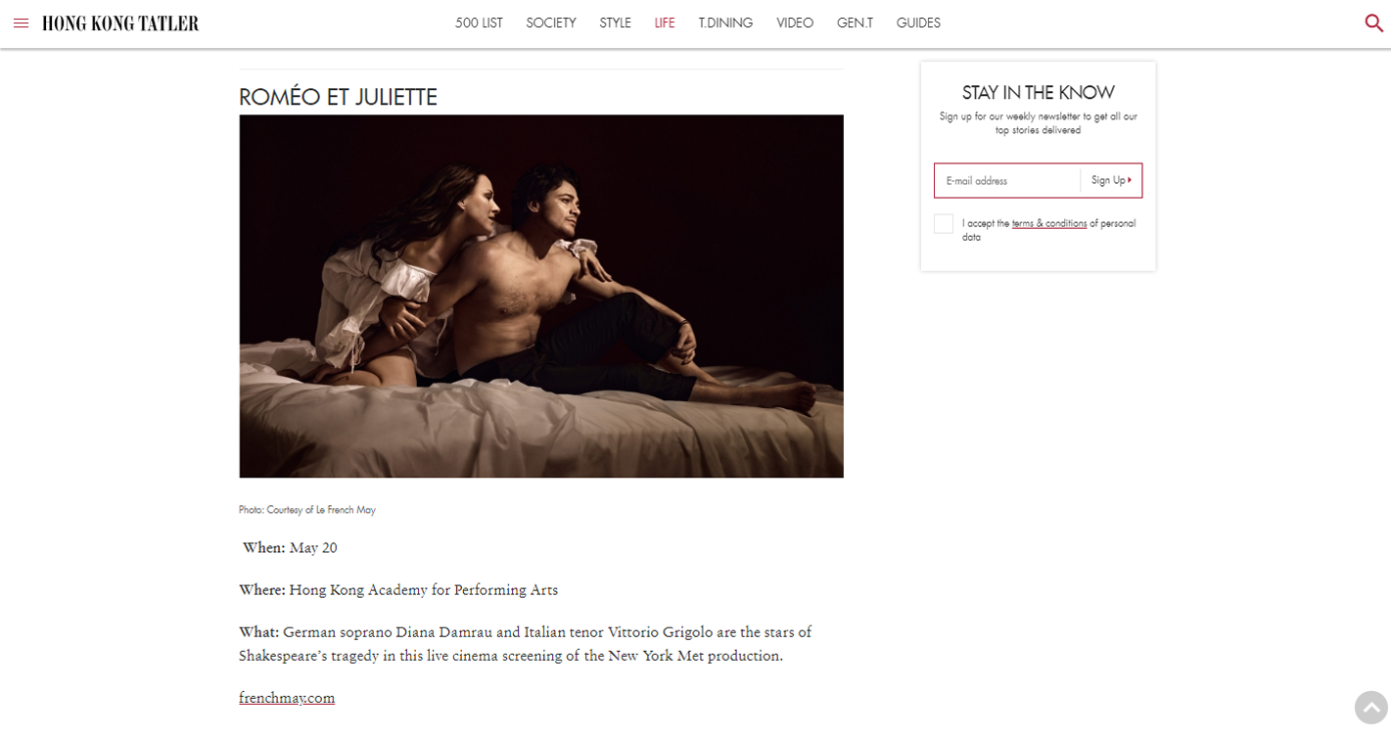Open the GUIDES menu
This screenshot has height=737, width=1391.
tap(918, 23)
